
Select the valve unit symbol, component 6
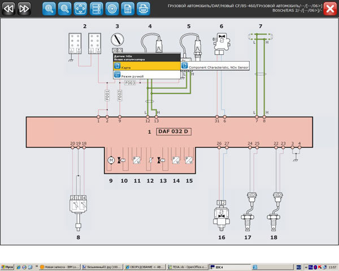click(x=221, y=44)
